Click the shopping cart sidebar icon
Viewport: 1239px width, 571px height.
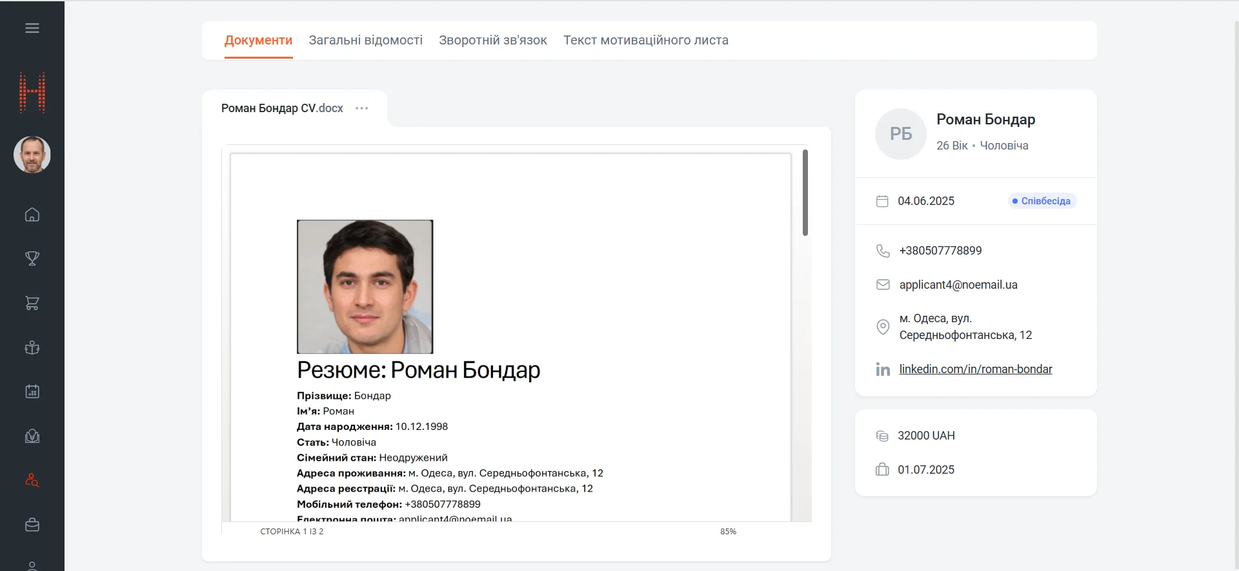[x=32, y=303]
